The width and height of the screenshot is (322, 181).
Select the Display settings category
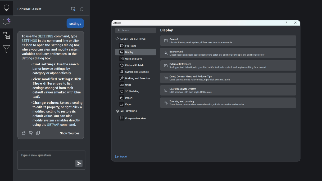point(135,52)
